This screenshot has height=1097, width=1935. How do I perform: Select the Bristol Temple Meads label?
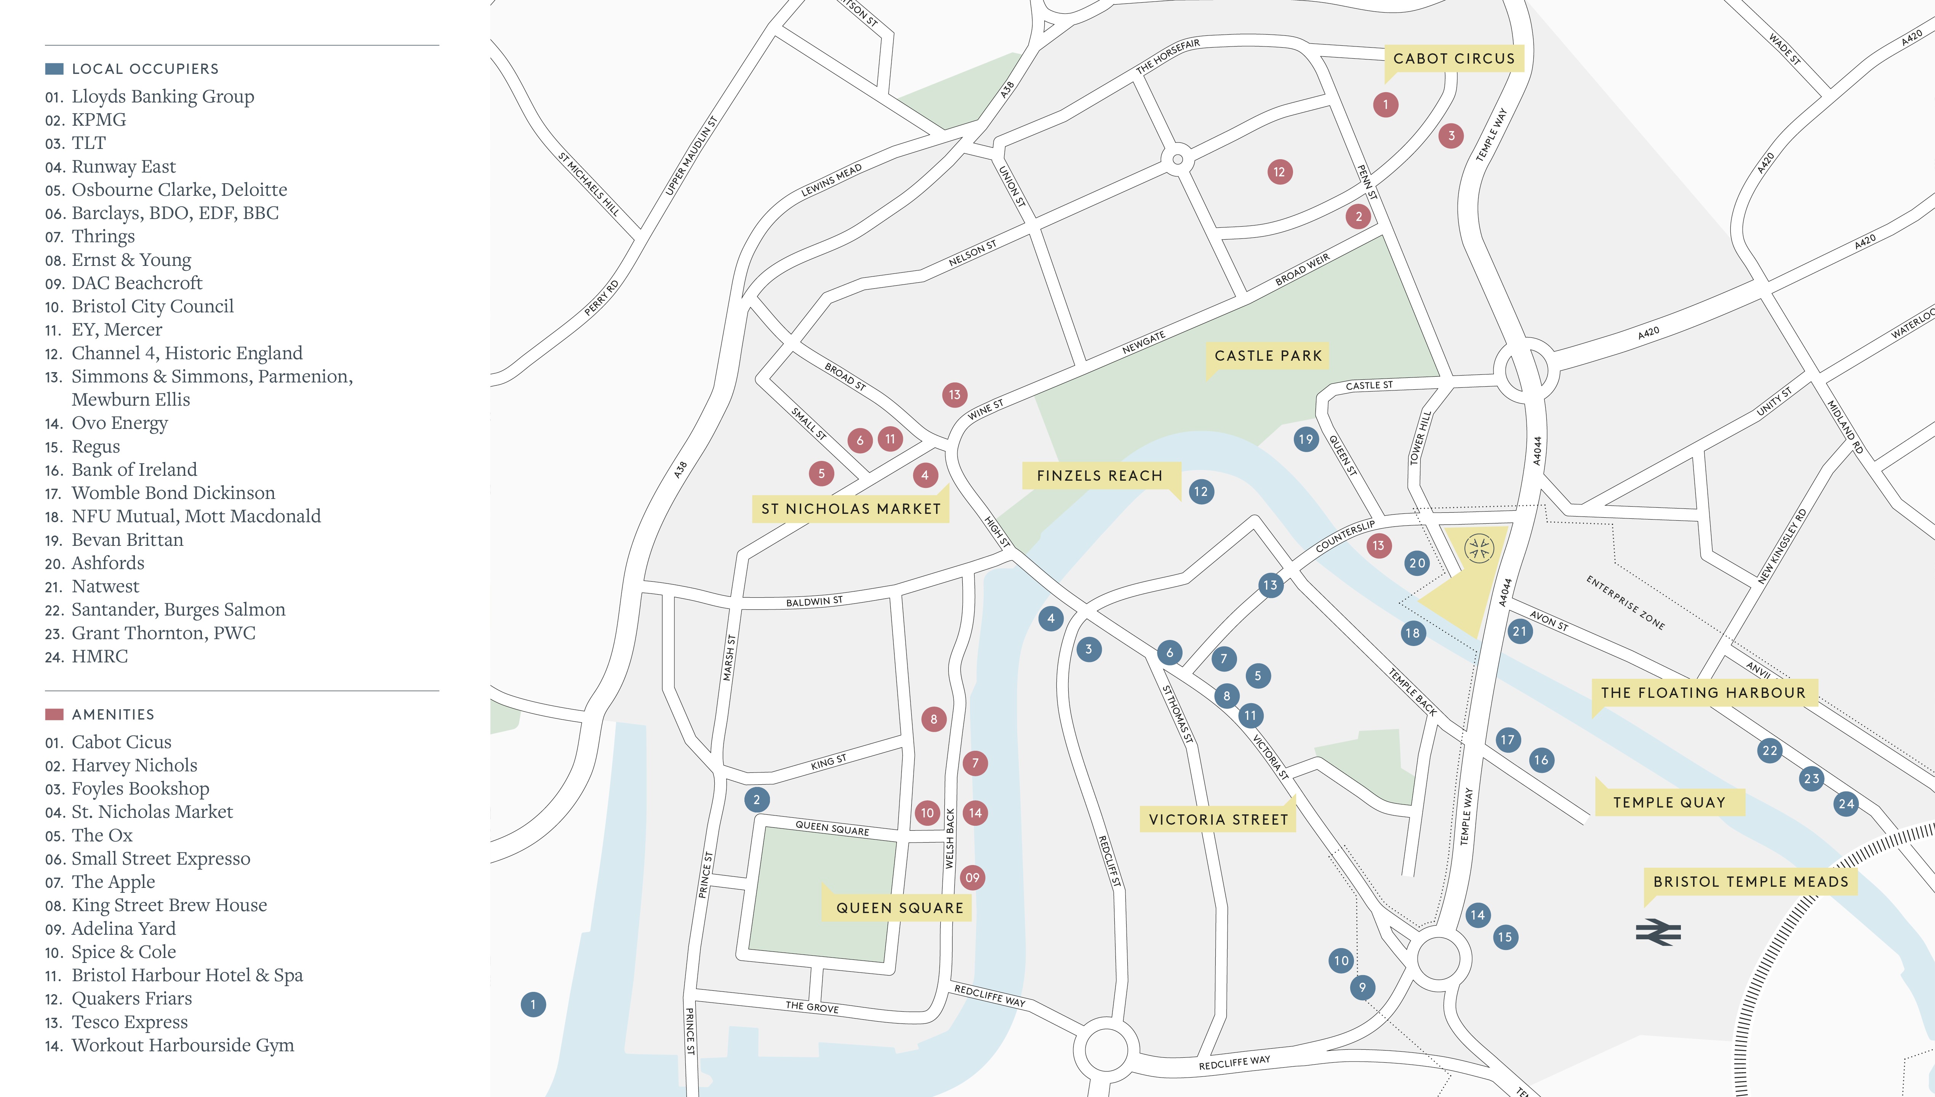(1751, 882)
